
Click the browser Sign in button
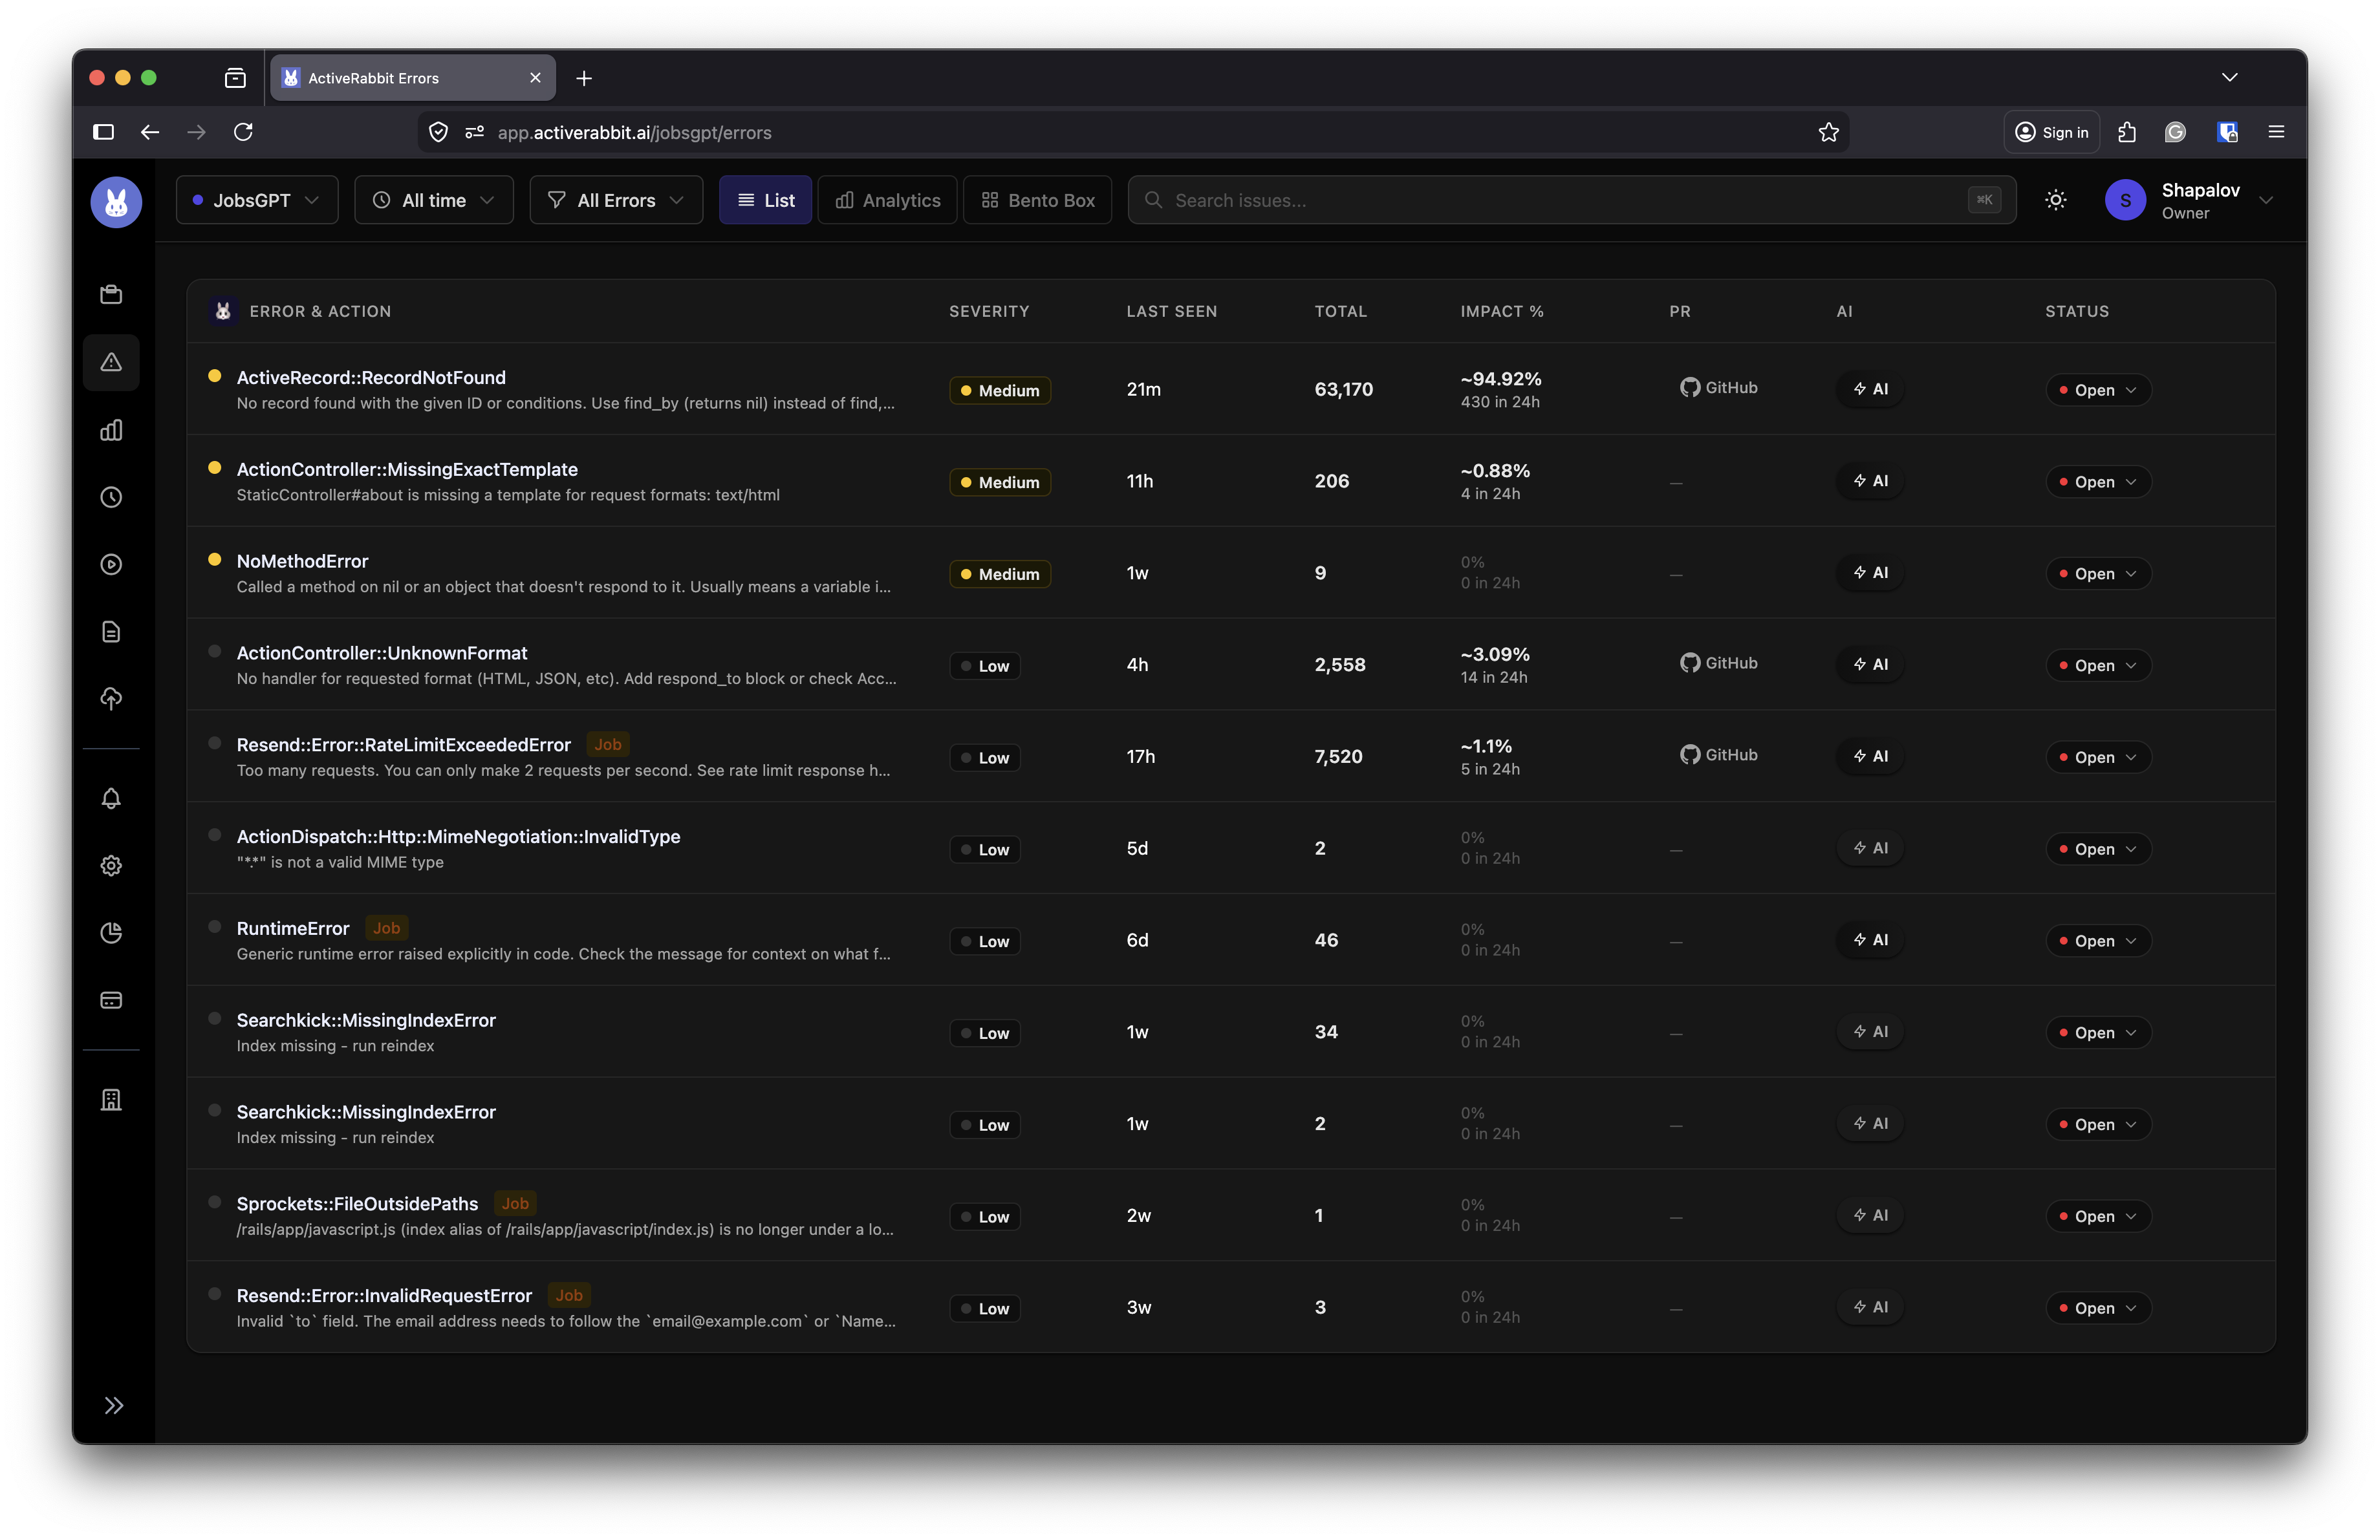2051,132
